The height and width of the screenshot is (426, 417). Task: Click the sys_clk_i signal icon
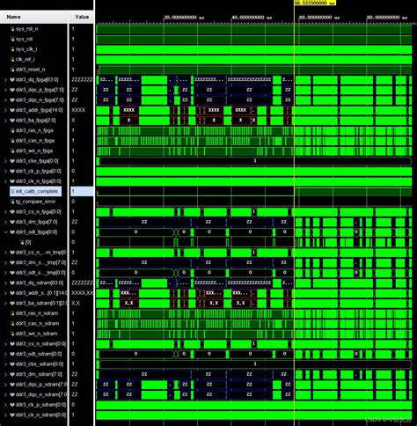12,49
